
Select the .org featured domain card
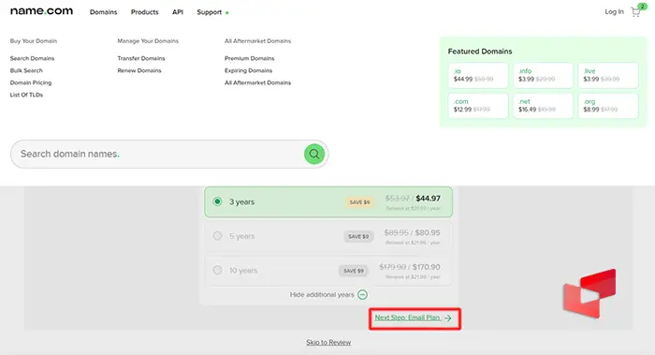608,106
